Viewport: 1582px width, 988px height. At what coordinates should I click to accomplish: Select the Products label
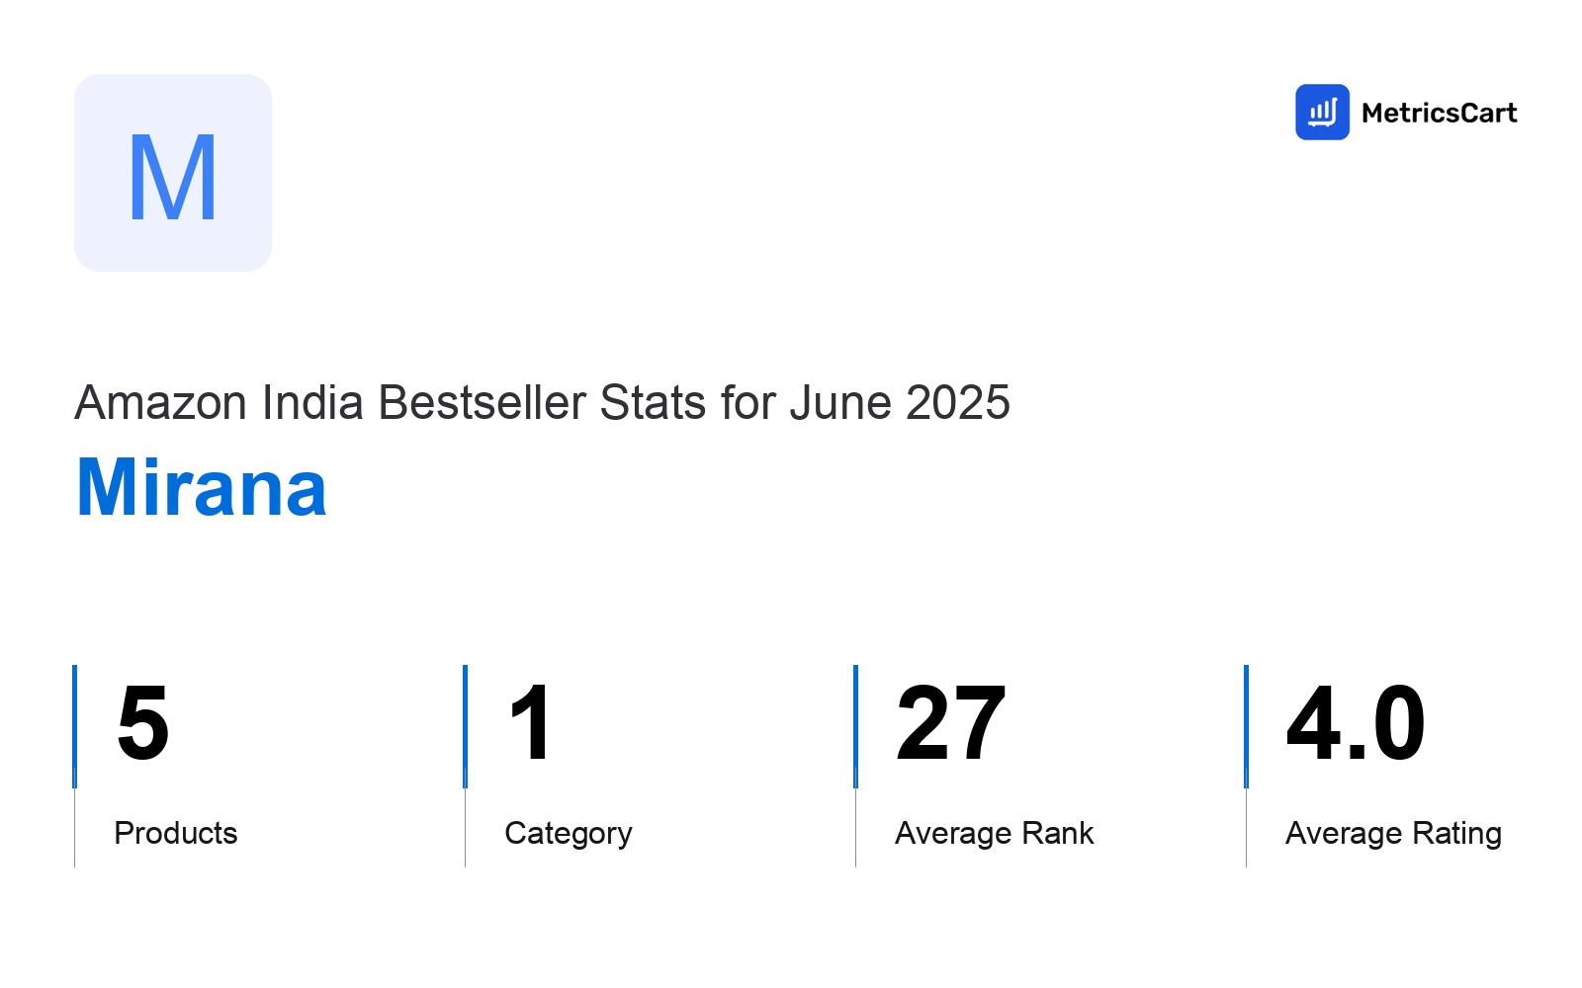point(176,833)
